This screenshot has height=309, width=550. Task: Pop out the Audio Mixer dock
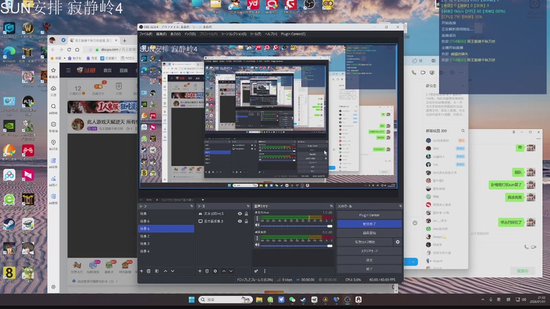pyautogui.click(x=331, y=206)
